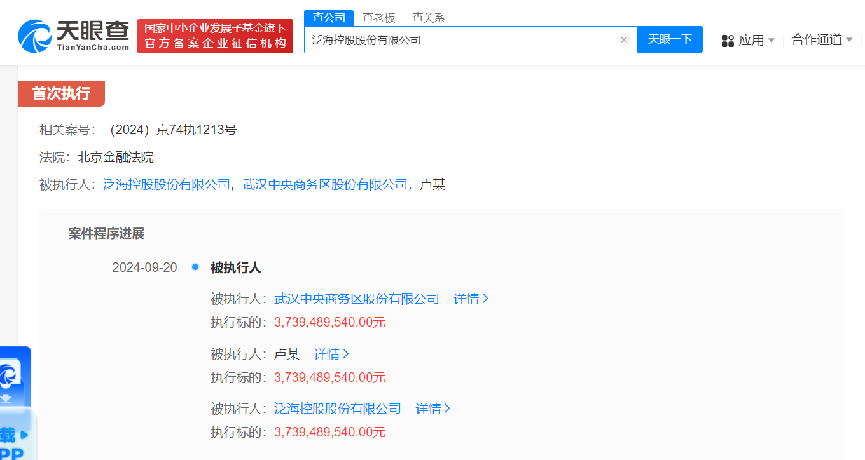Screen dimensions: 865x460
Task: Open the 国家中小企业发展子基金旗下 red banner
Action: [x=215, y=36]
